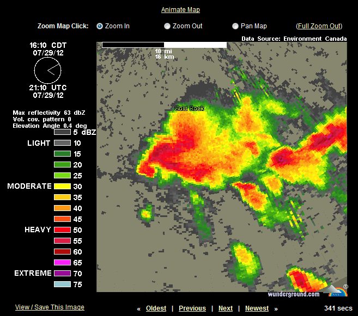Click the Full Zoom Out link
The width and height of the screenshot is (358, 316).
[x=319, y=26]
